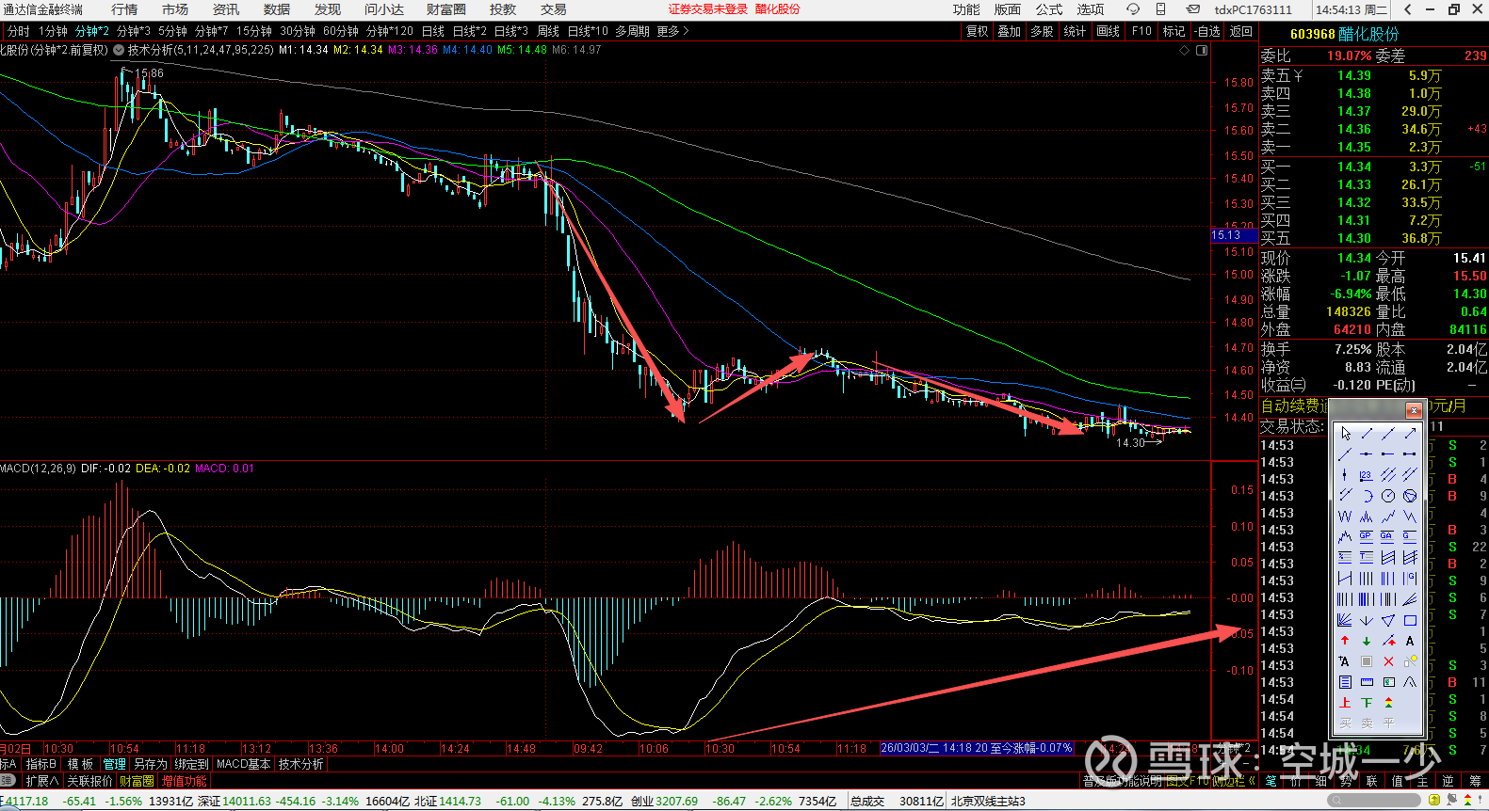Open the 资讯 menu
Screen dimensions: 1489x811
(x=226, y=9)
